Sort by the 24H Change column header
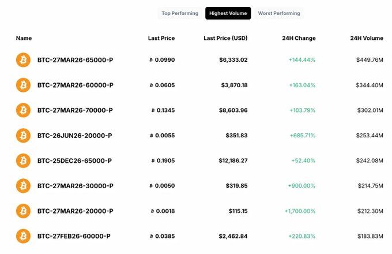The height and width of the screenshot is (254, 392). tap(299, 38)
